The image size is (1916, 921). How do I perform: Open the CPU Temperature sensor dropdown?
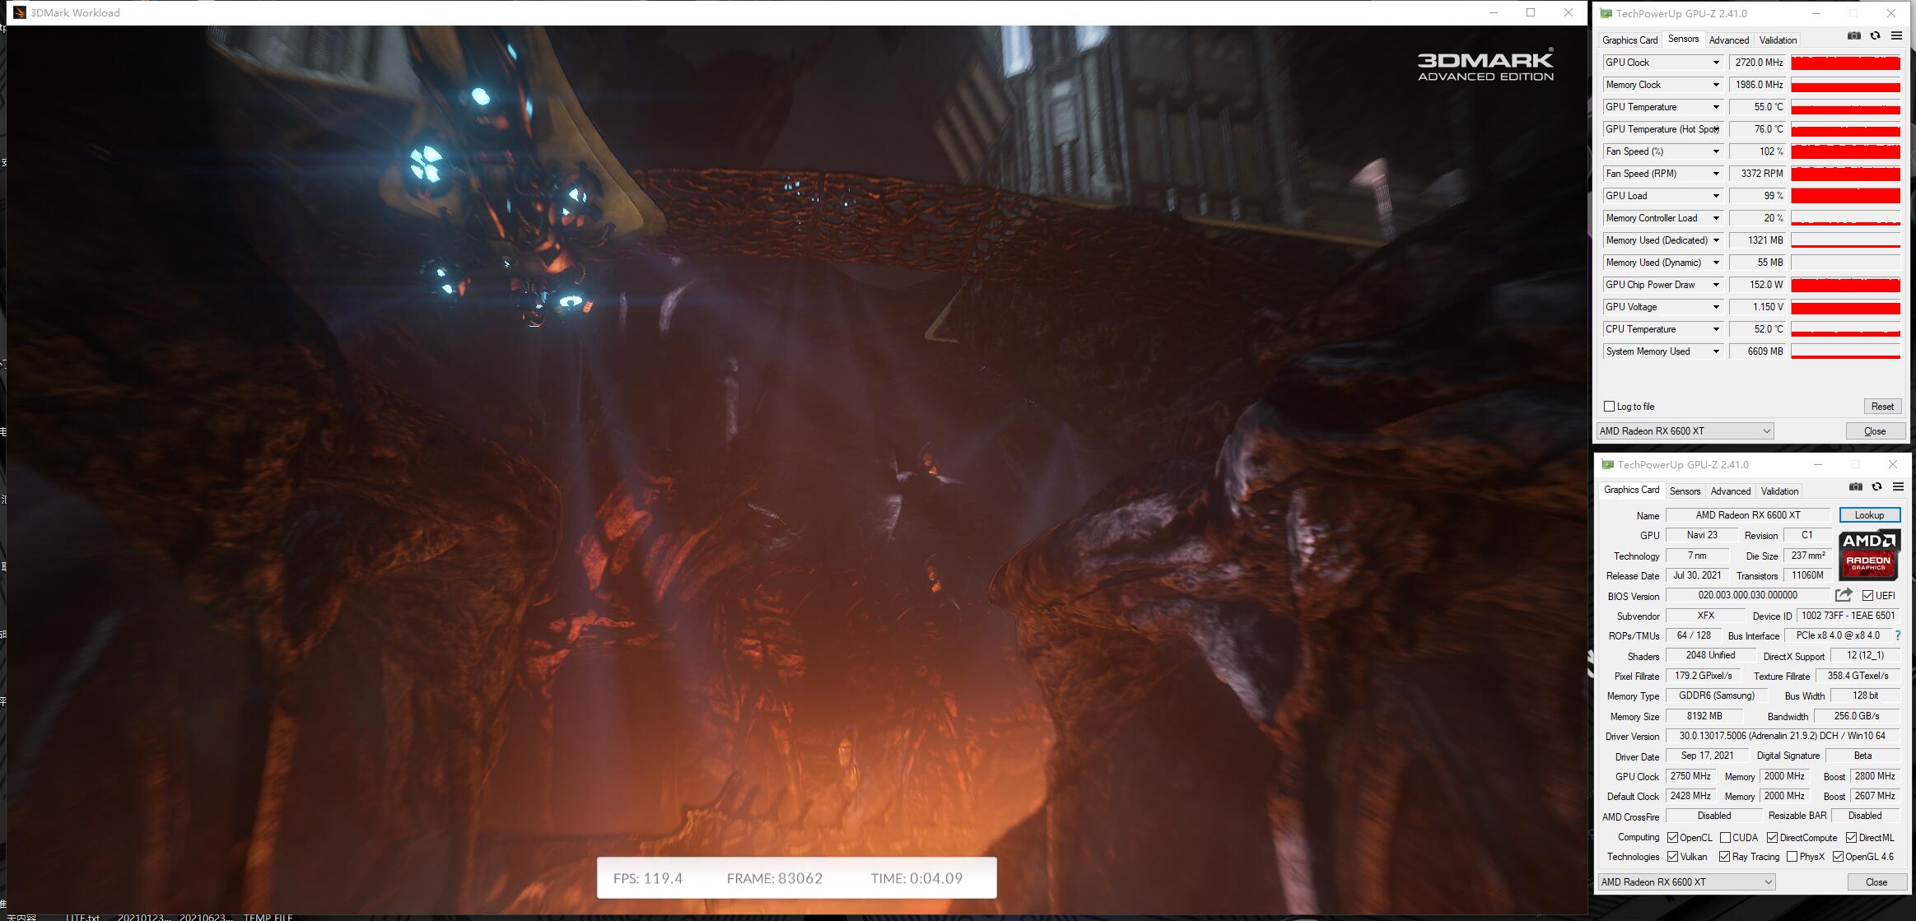(x=1716, y=329)
